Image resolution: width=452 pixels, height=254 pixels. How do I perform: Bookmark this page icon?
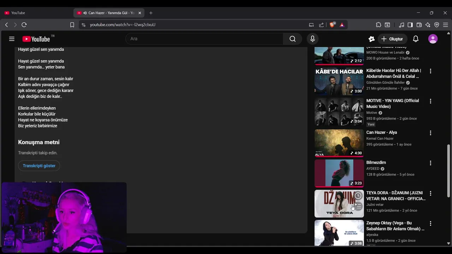(72, 25)
